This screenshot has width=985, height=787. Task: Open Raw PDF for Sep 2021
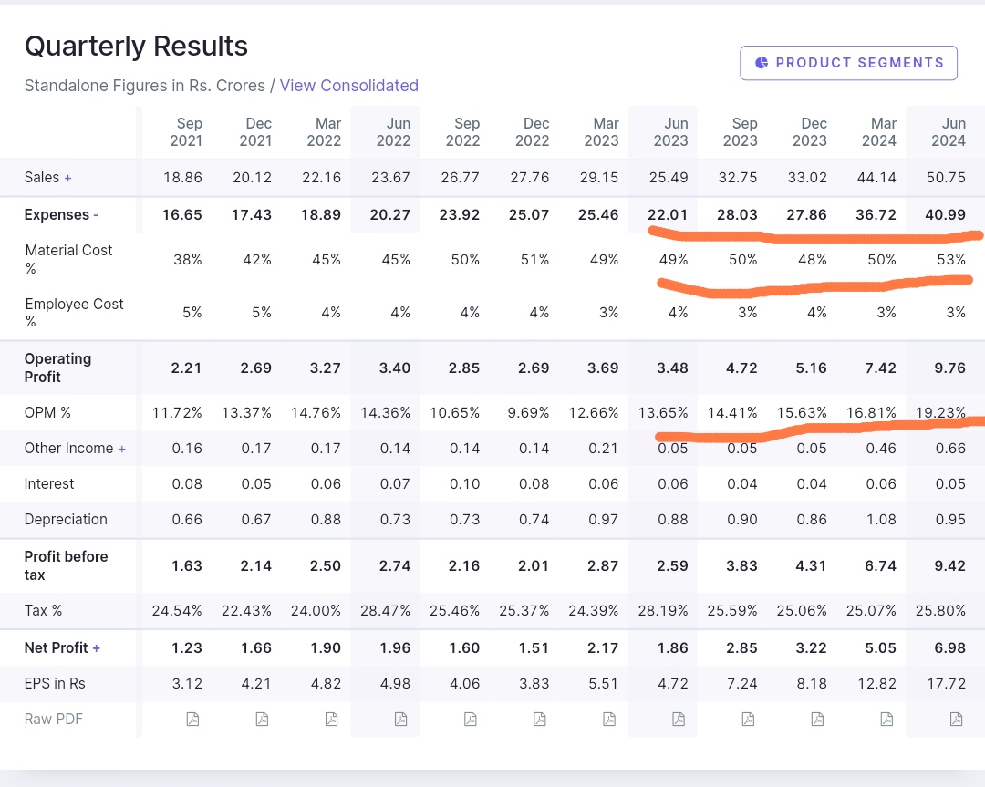192,719
